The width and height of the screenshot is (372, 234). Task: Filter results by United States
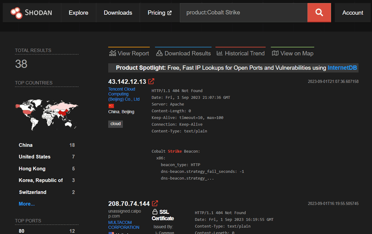click(35, 157)
